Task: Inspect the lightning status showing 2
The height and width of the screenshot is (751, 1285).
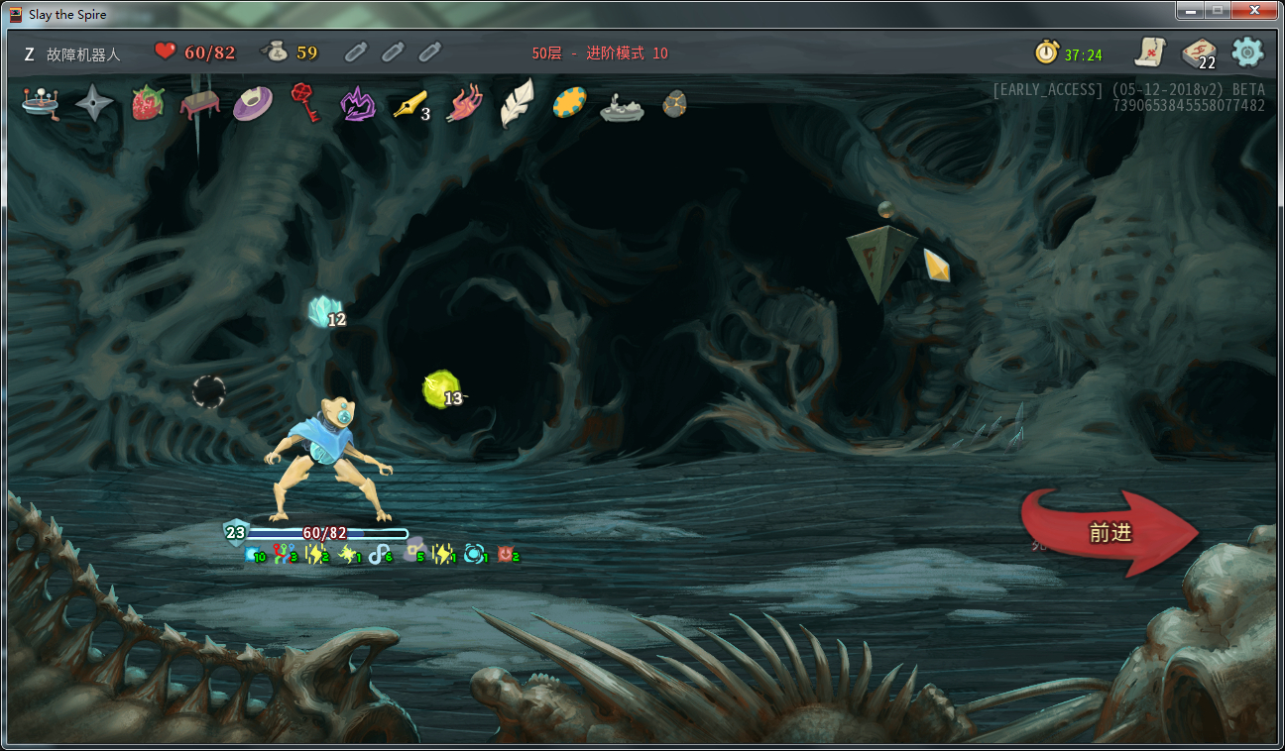Action: (317, 555)
